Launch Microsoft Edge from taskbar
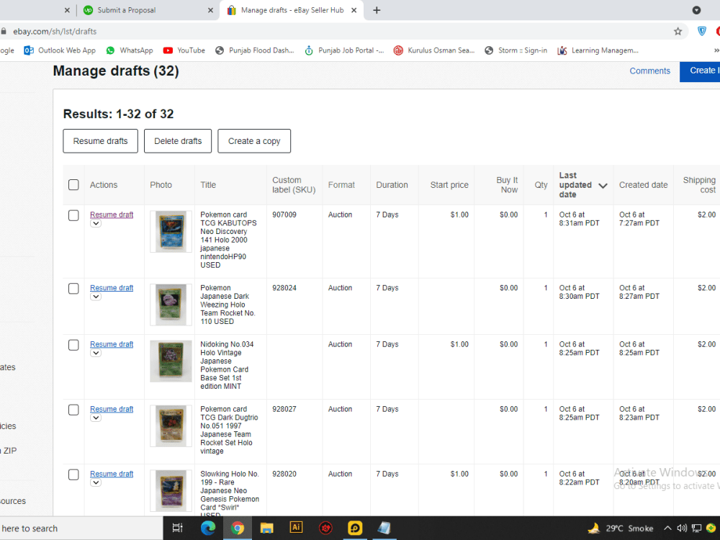This screenshot has width=720, height=540. click(208, 528)
